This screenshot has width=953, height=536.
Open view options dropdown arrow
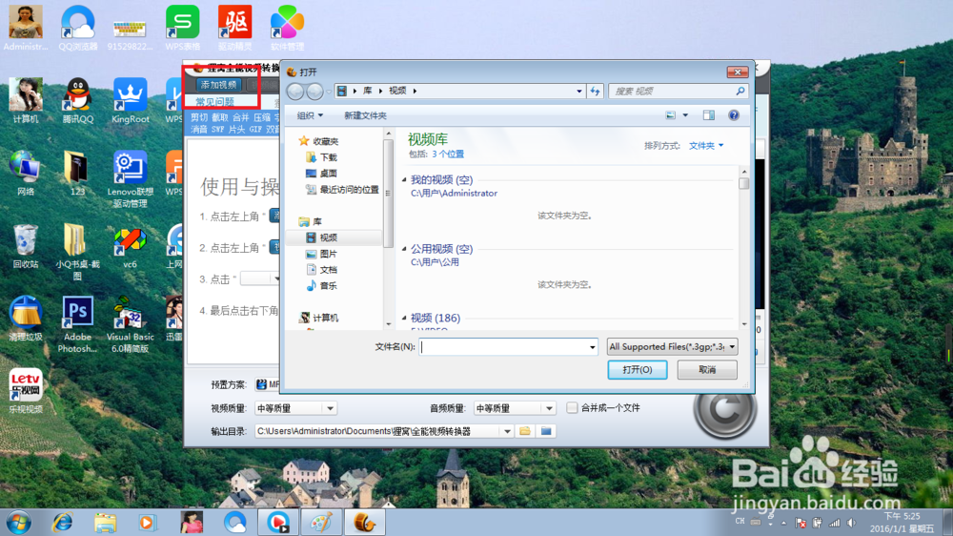[685, 115]
